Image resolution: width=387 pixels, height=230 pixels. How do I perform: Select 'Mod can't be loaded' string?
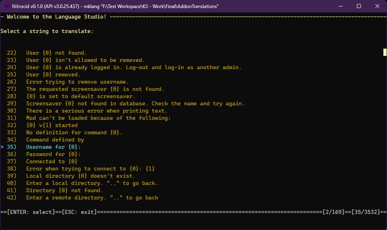tap(98, 118)
